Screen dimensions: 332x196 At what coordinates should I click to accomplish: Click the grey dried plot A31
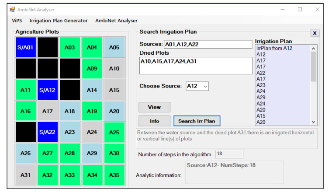[26, 175]
